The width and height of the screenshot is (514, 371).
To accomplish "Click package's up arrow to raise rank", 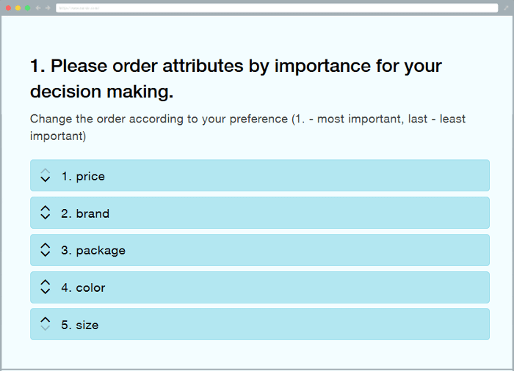I will 46,246.
